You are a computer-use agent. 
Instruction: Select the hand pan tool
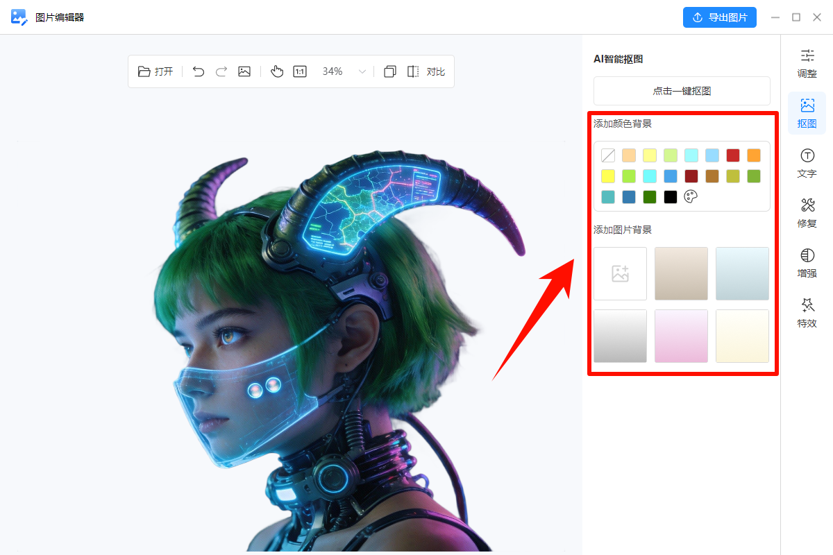277,71
